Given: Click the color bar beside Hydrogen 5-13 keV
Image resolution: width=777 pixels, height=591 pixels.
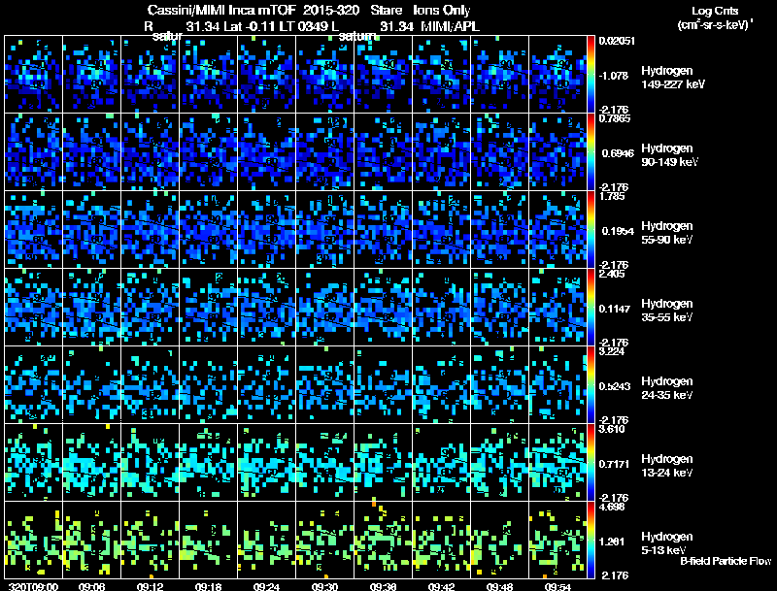Looking at the screenshot, I should (x=591, y=541).
